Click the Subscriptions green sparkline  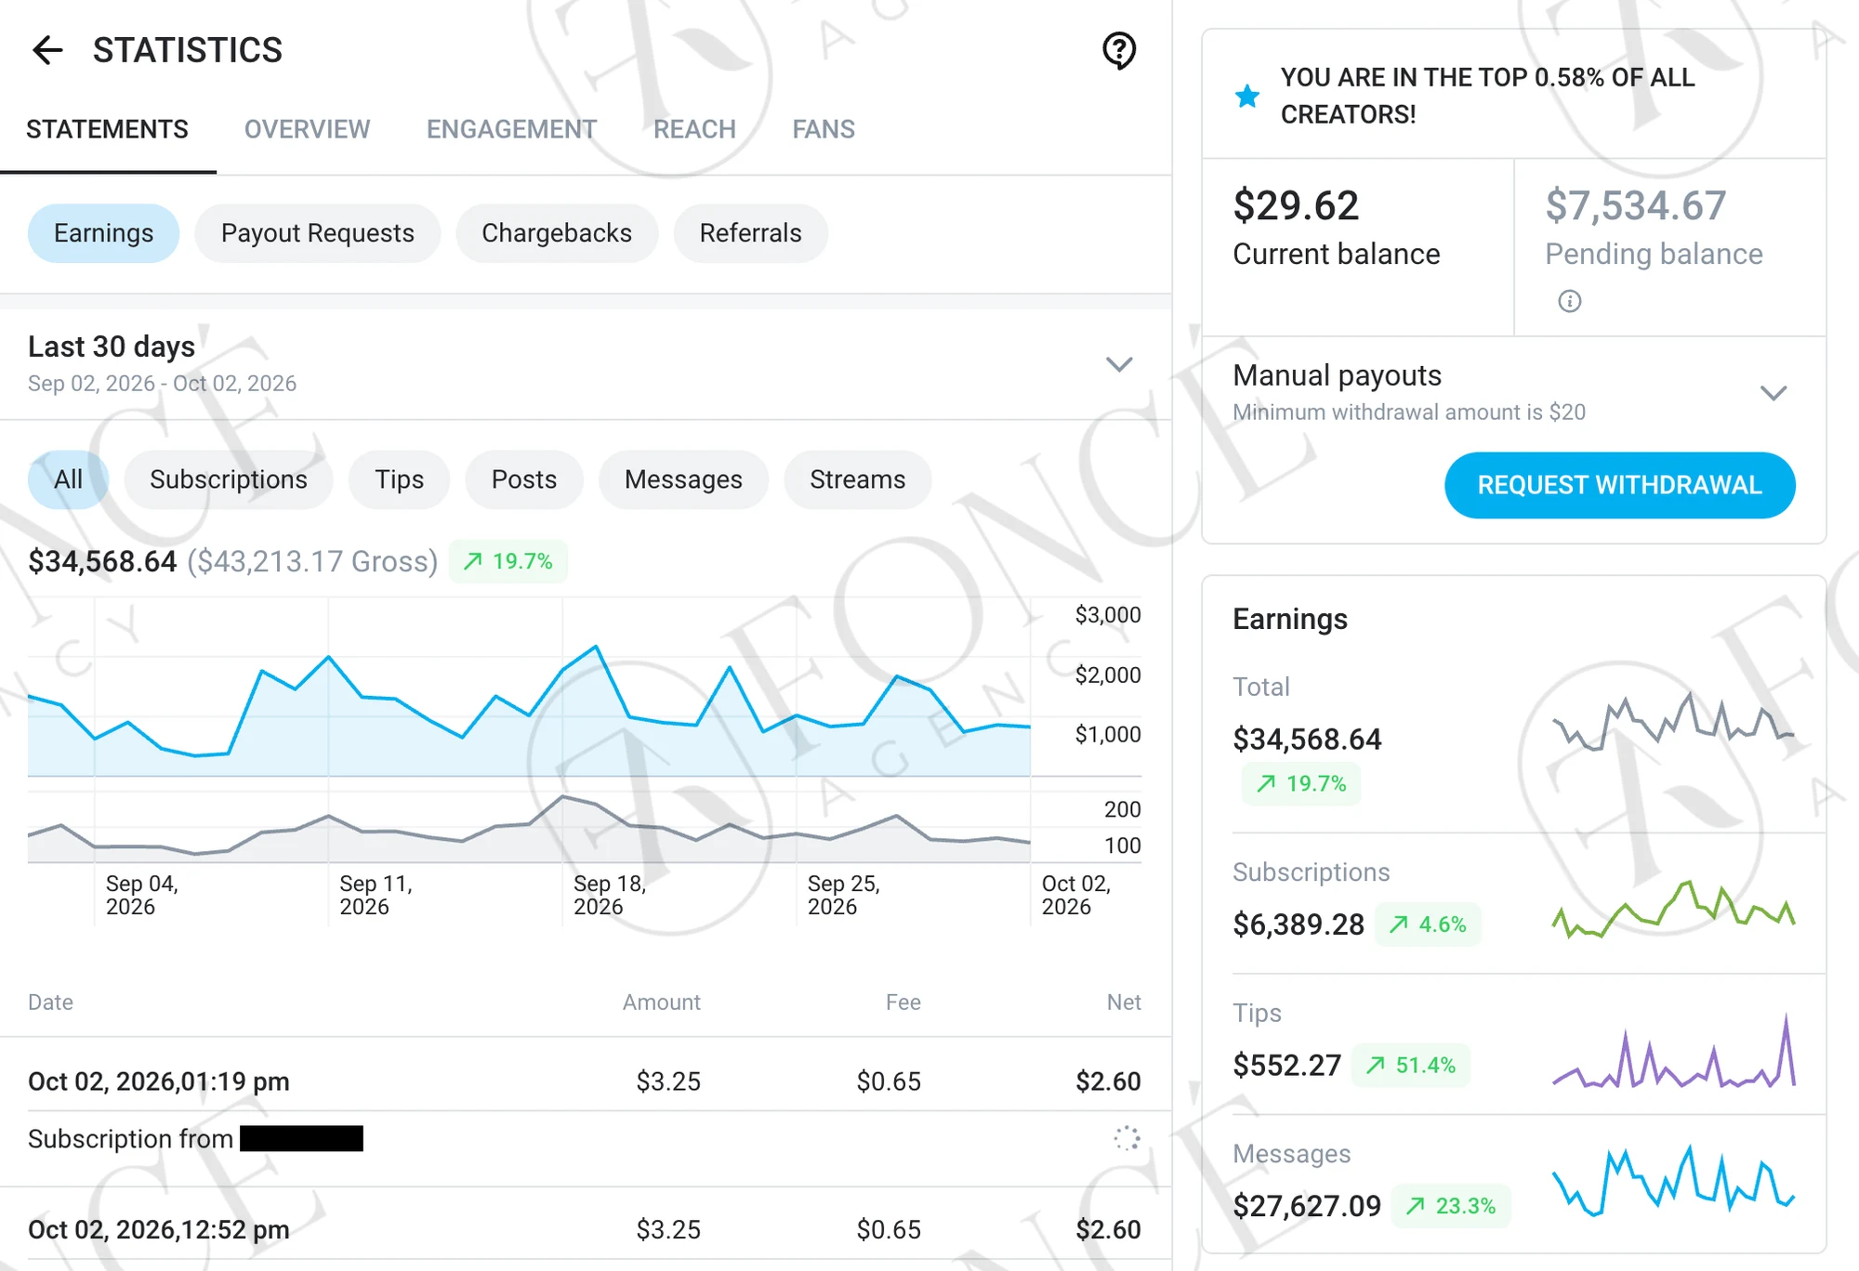1673,908
